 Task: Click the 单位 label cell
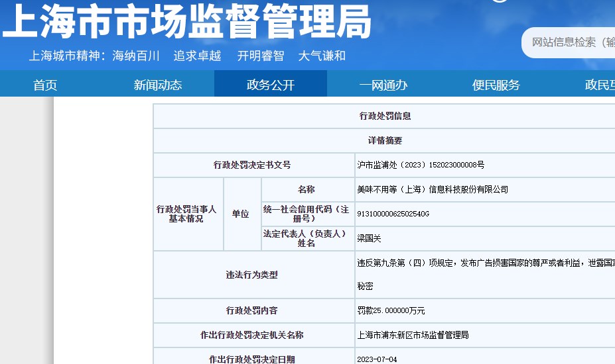click(x=242, y=214)
